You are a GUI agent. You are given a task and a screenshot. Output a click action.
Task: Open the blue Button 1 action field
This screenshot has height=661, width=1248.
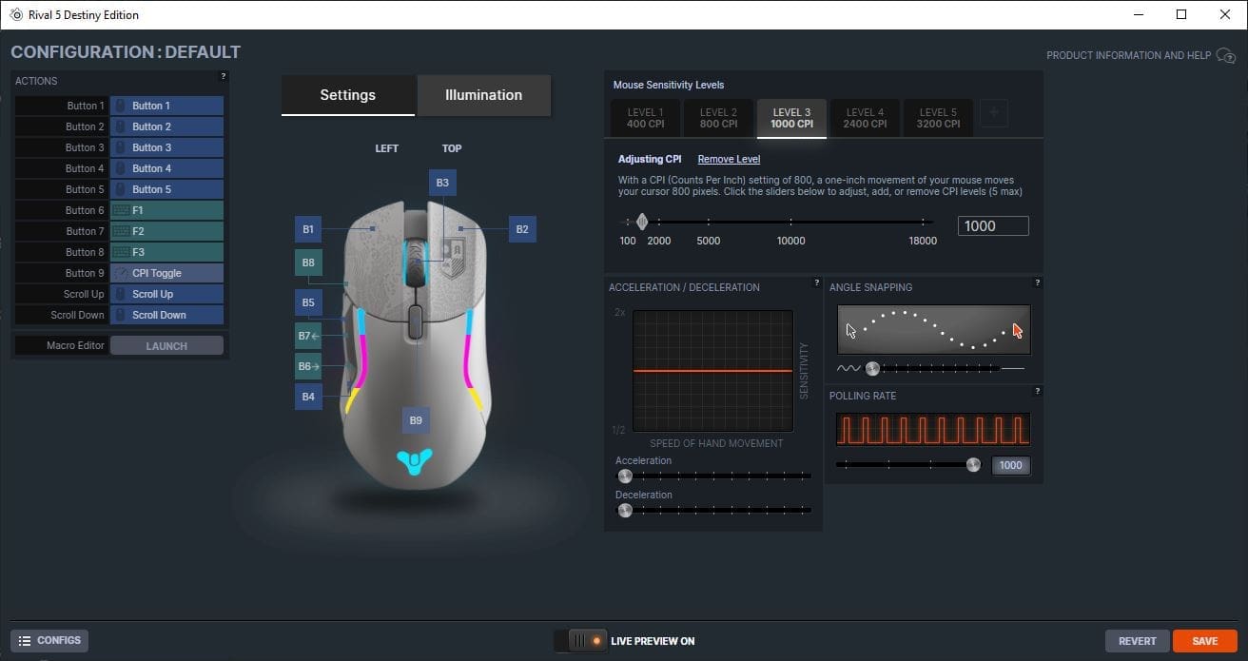[x=166, y=106]
